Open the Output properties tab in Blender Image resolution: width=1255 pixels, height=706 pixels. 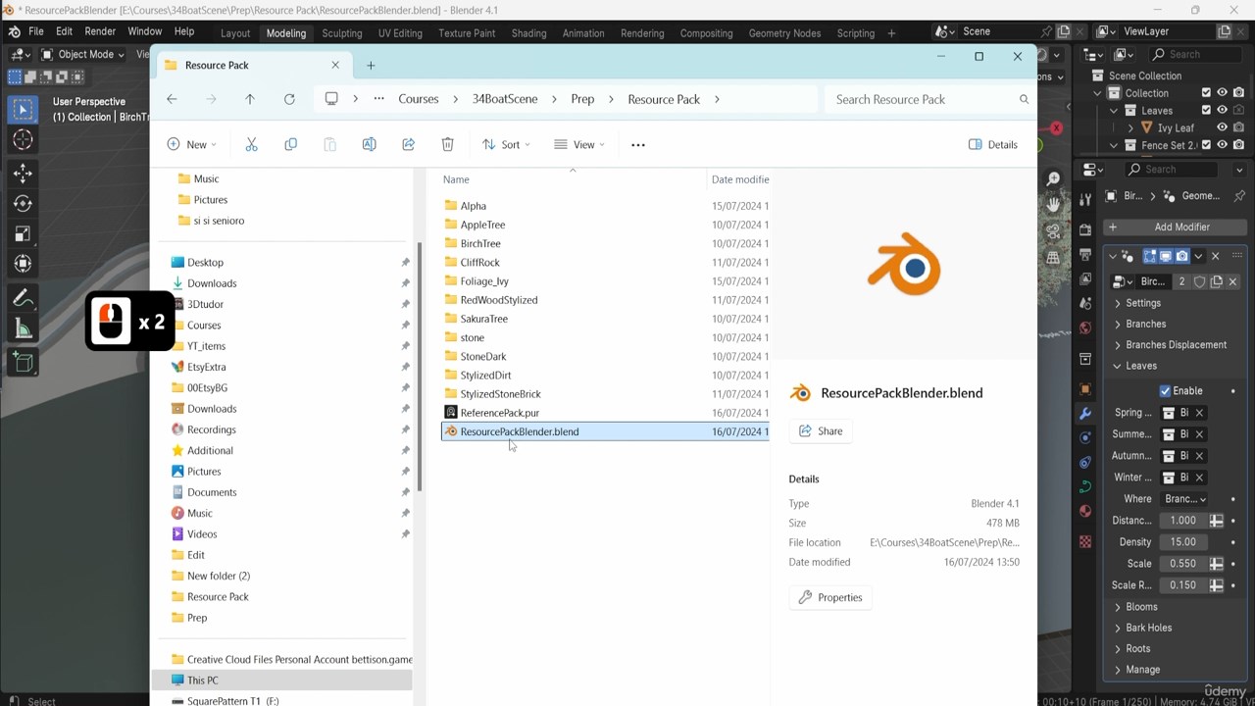(x=1084, y=254)
